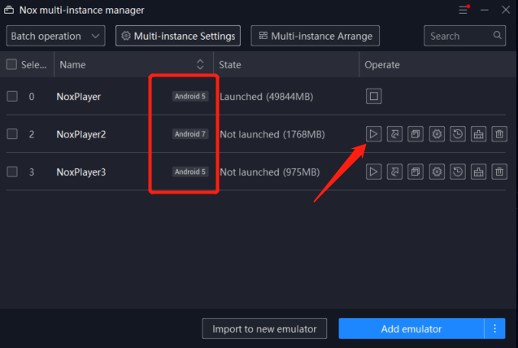The height and width of the screenshot is (348, 518).
Task: Create desktop shortcut for NoxPlayer2
Action: point(394,134)
